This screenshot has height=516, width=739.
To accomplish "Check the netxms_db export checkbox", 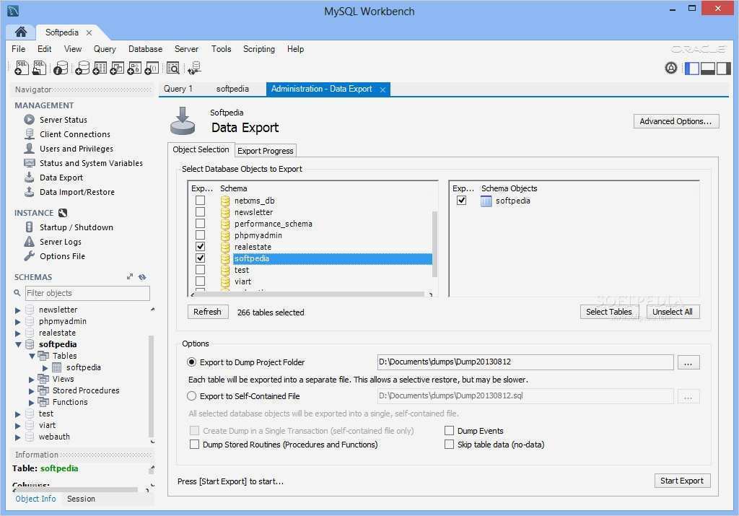I will click(201, 201).
